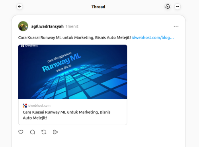199x147 pixels.
Task: Like the post with the heart icon
Action: [x=21, y=132]
